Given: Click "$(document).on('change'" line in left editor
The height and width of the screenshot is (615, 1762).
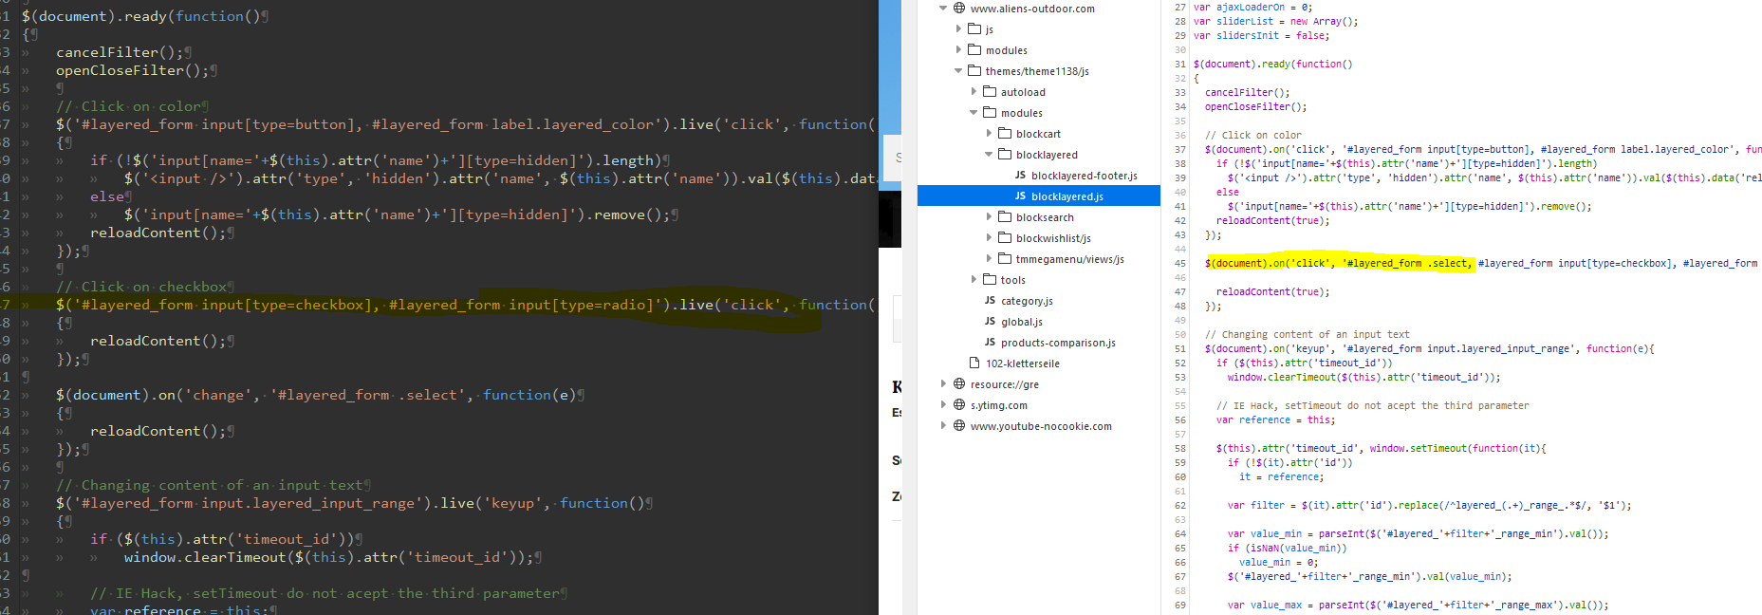Looking at the screenshot, I should [316, 395].
